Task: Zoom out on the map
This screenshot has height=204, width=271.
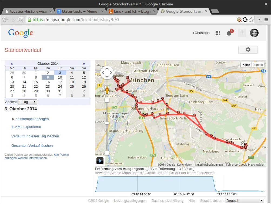Action: coord(107,153)
